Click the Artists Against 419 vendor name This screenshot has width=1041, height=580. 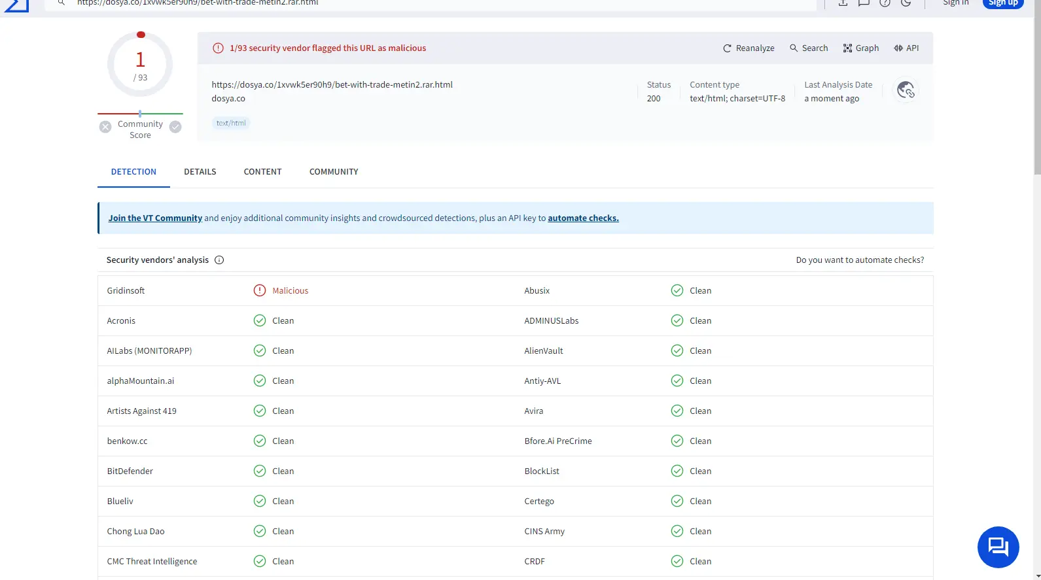coord(141,411)
